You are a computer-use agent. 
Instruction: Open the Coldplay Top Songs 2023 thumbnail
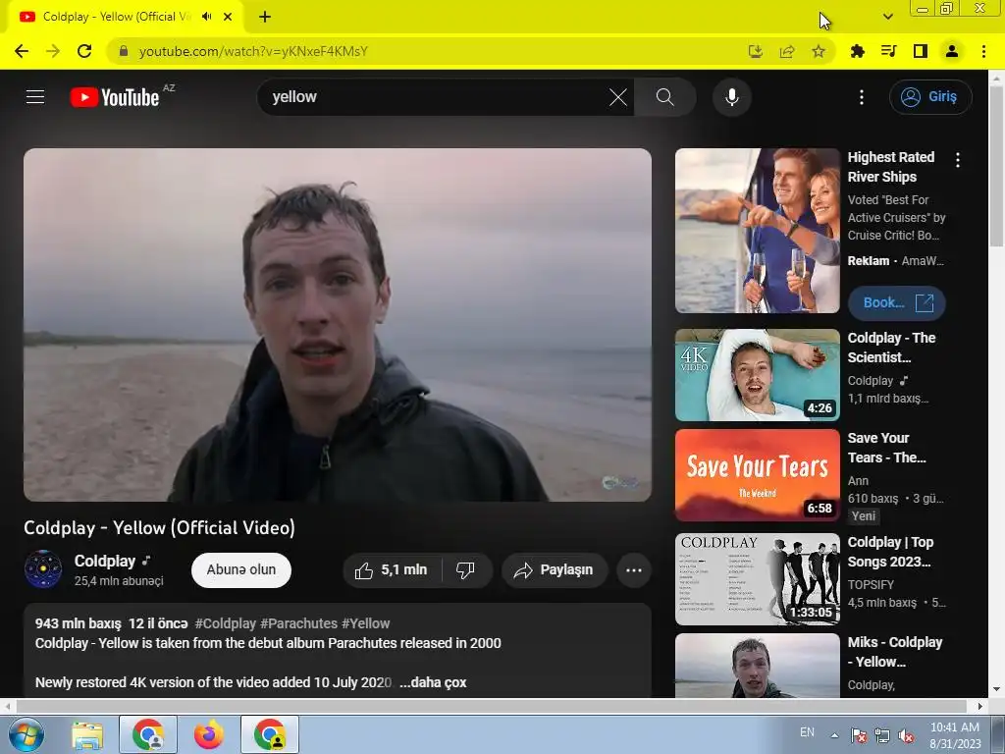click(758, 579)
